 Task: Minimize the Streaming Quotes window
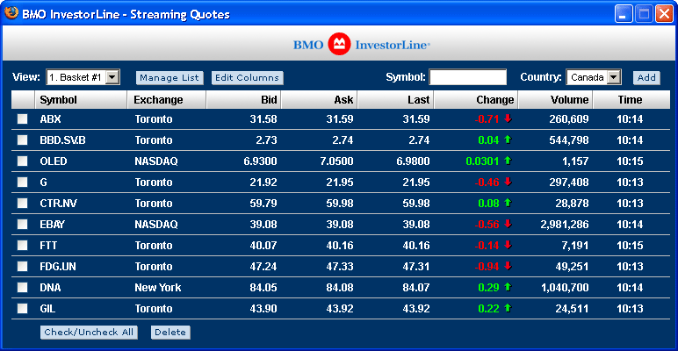click(x=623, y=14)
